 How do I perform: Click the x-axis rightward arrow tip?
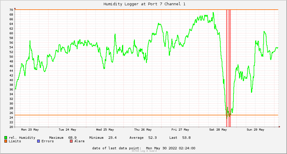[x=280, y=127]
